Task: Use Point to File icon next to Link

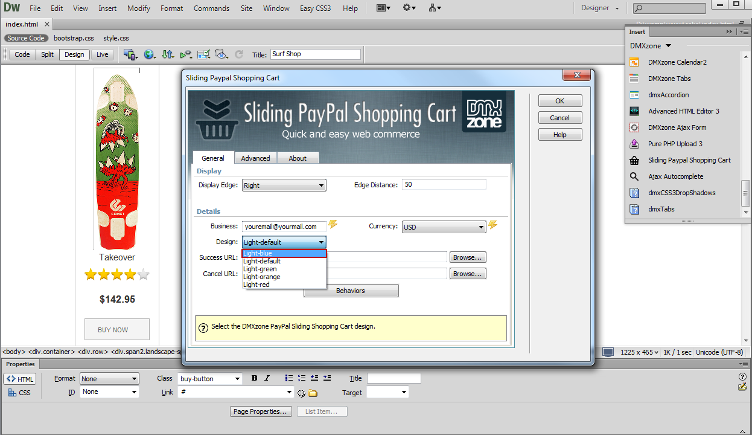Action: point(301,393)
